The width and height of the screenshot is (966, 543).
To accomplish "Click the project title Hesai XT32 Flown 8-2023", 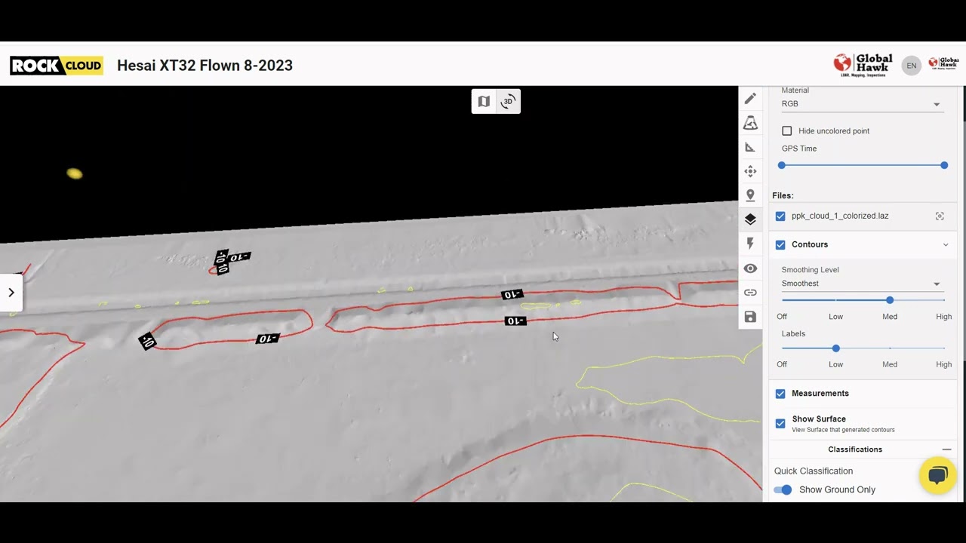I will tap(205, 66).
